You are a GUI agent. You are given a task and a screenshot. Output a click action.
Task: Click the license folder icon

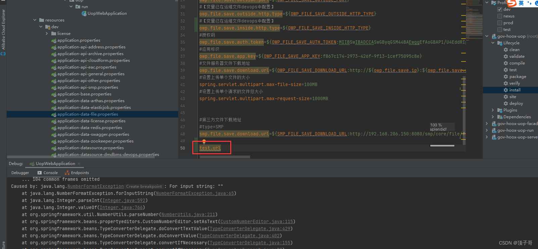pyautogui.click(x=54, y=34)
